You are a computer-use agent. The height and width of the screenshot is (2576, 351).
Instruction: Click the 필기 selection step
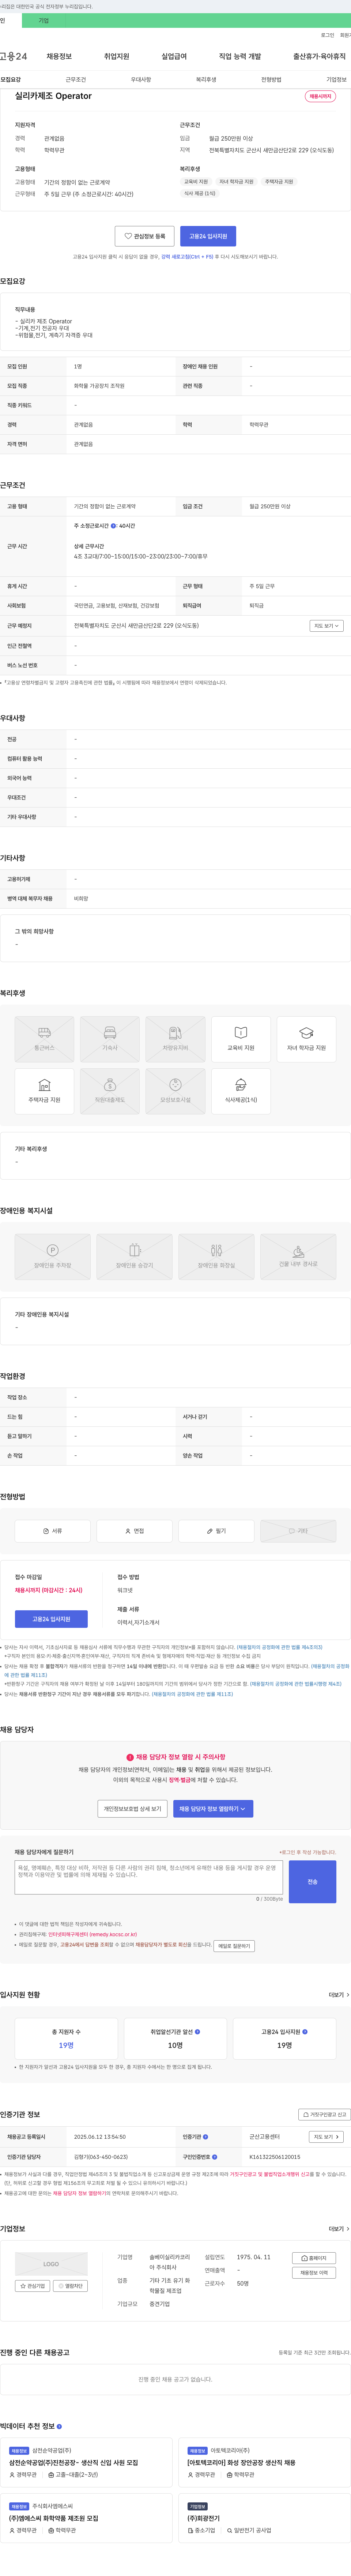(216, 1531)
